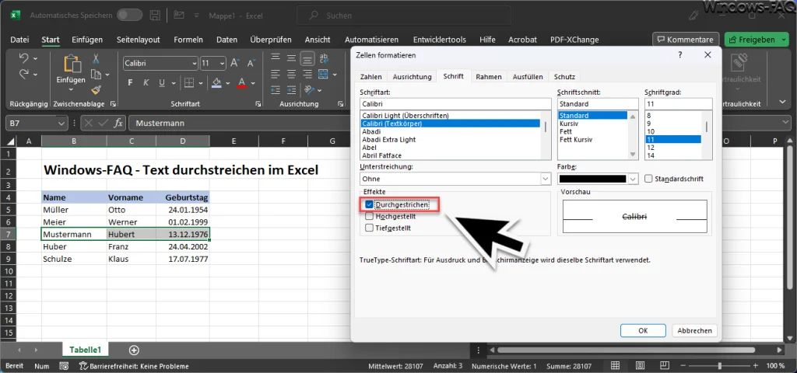Check the Hochgestellt checkbox
797x373 pixels.
(370, 216)
